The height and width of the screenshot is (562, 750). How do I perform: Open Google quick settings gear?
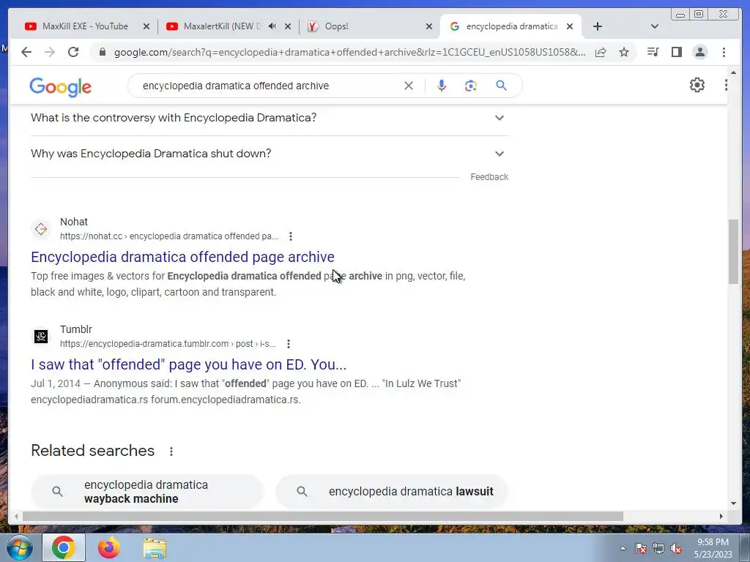697,85
